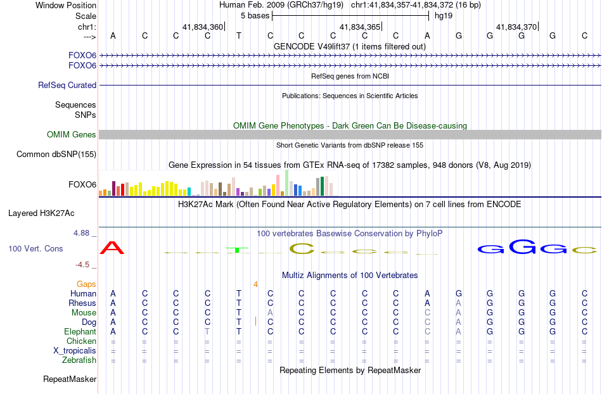Click the dark green GTEx expression bar
This screenshot has width=602, height=394.
[x=322, y=186]
